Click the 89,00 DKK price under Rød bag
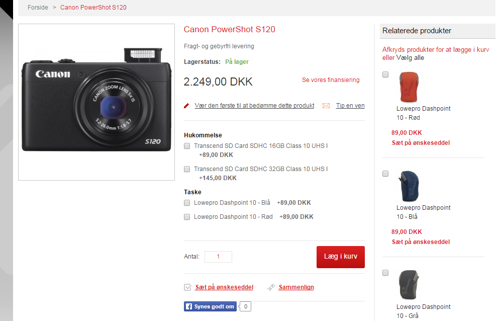Screen dimensions: 499x321 [407, 133]
